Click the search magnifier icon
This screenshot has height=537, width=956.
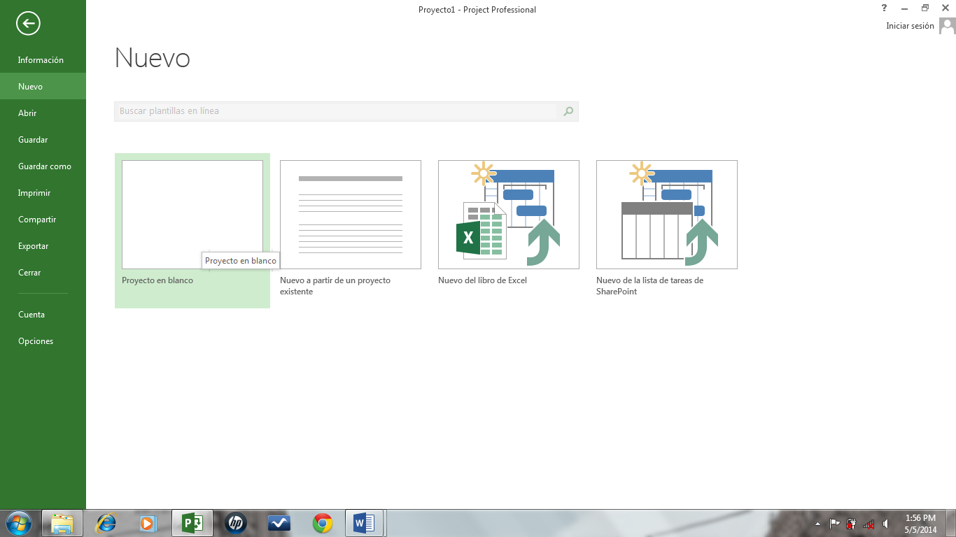point(568,111)
